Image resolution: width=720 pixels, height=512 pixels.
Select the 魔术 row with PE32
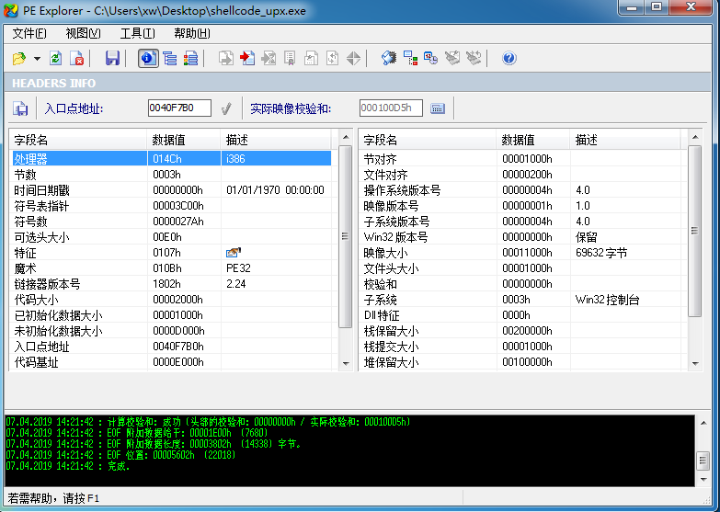tap(170, 268)
